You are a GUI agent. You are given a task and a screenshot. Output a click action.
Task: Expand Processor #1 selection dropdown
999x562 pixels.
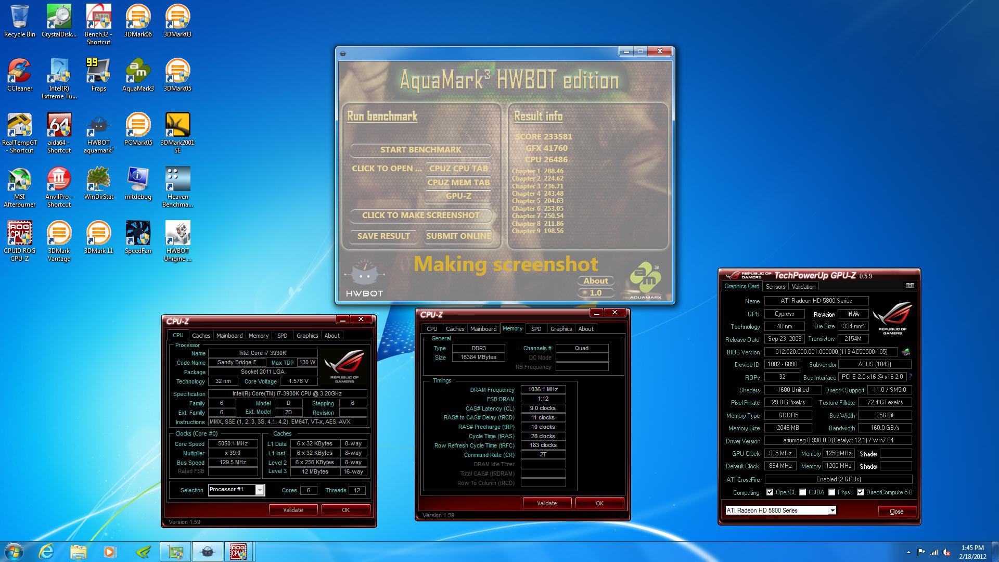259,490
